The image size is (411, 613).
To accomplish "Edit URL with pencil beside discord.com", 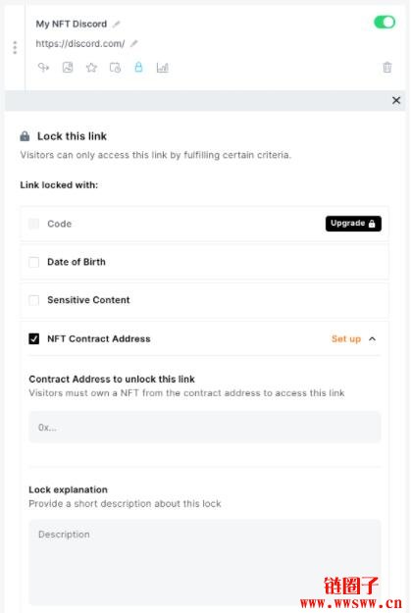I will pos(133,43).
